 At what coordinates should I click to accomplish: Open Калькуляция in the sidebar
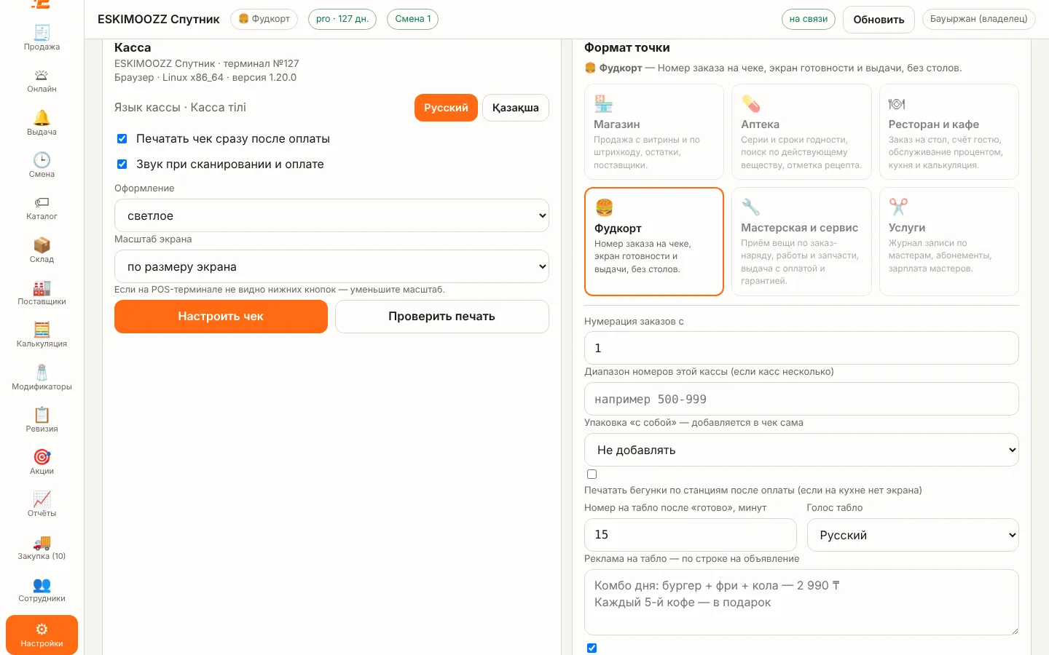42,336
